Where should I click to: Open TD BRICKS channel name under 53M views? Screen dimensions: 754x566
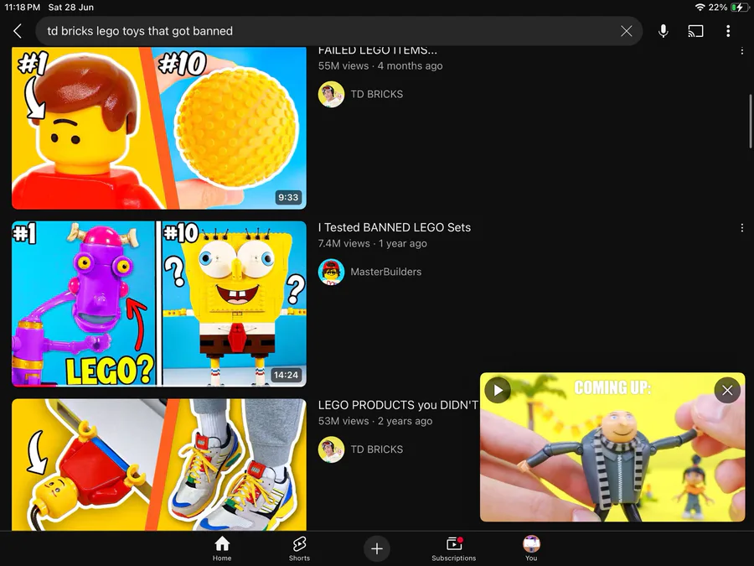376,449
